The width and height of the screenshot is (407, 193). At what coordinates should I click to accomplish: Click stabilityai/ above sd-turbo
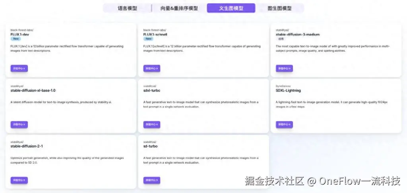(150, 142)
